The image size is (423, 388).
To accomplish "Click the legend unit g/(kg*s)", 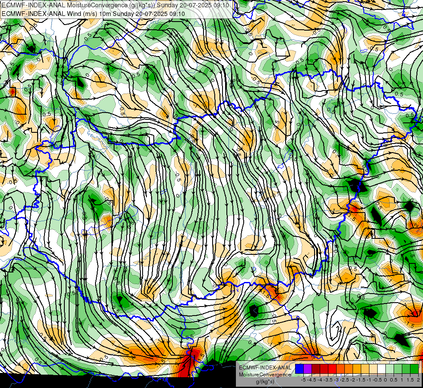I will (x=265, y=382).
